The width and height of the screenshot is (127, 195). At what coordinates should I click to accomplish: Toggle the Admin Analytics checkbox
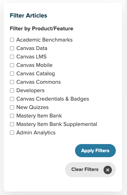tap(12, 133)
